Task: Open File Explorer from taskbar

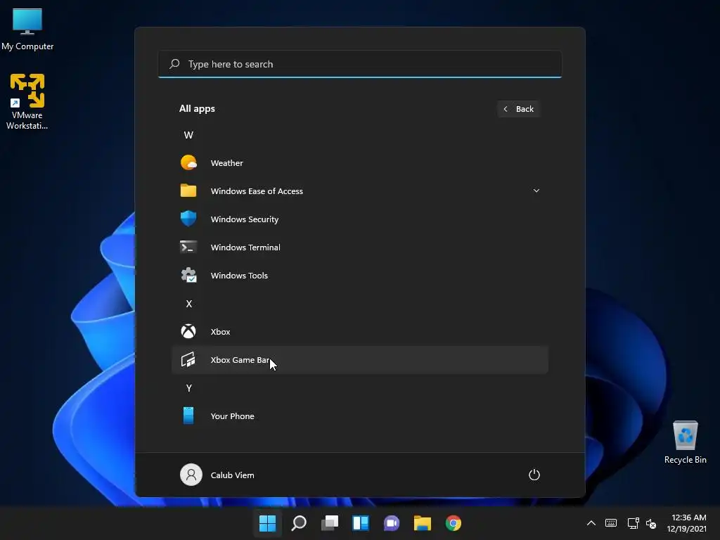Action: coord(422,522)
